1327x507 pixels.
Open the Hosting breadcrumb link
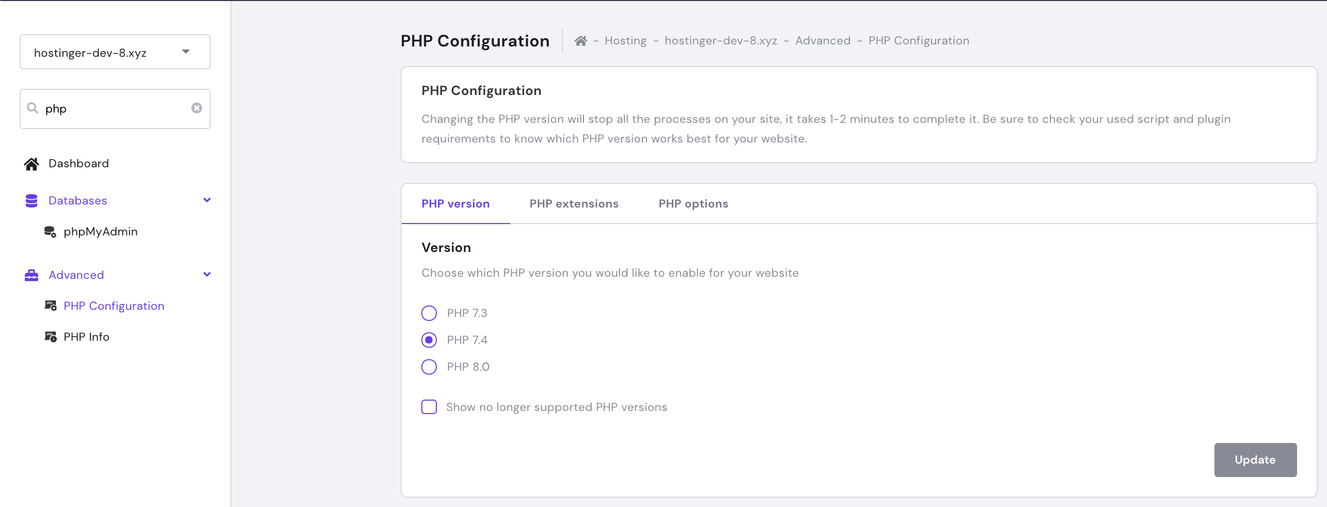point(625,41)
